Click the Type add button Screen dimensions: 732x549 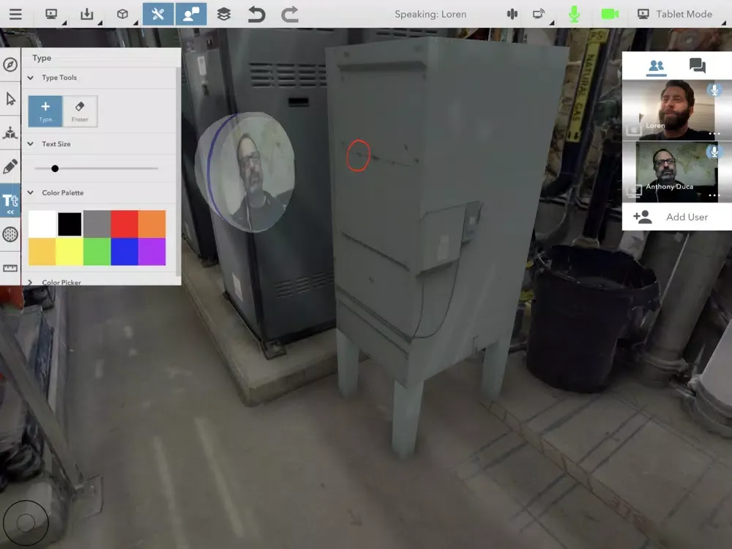45,111
